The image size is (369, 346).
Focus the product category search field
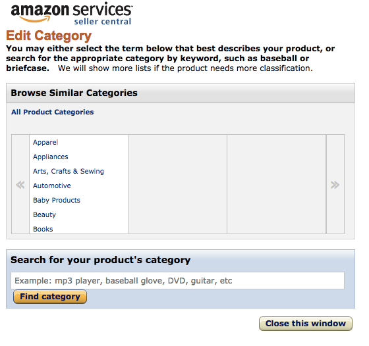click(177, 280)
